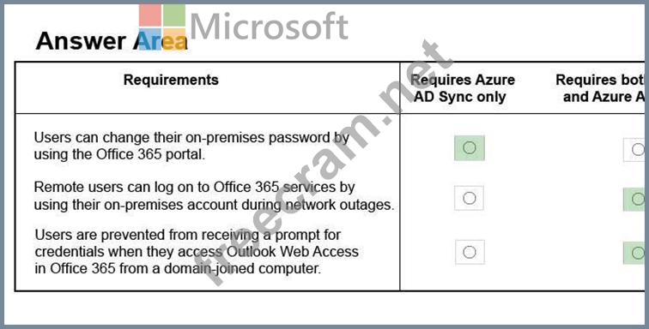649x329 pixels.
Task: Select Requires both option for password change row
Action: tap(636, 150)
